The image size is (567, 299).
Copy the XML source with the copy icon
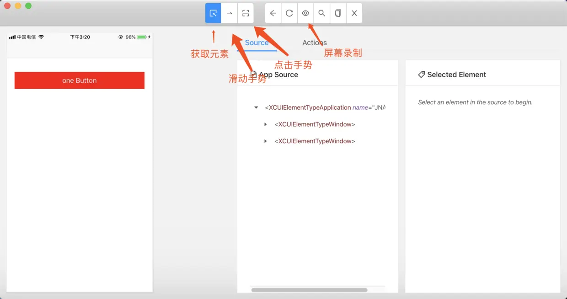click(338, 13)
